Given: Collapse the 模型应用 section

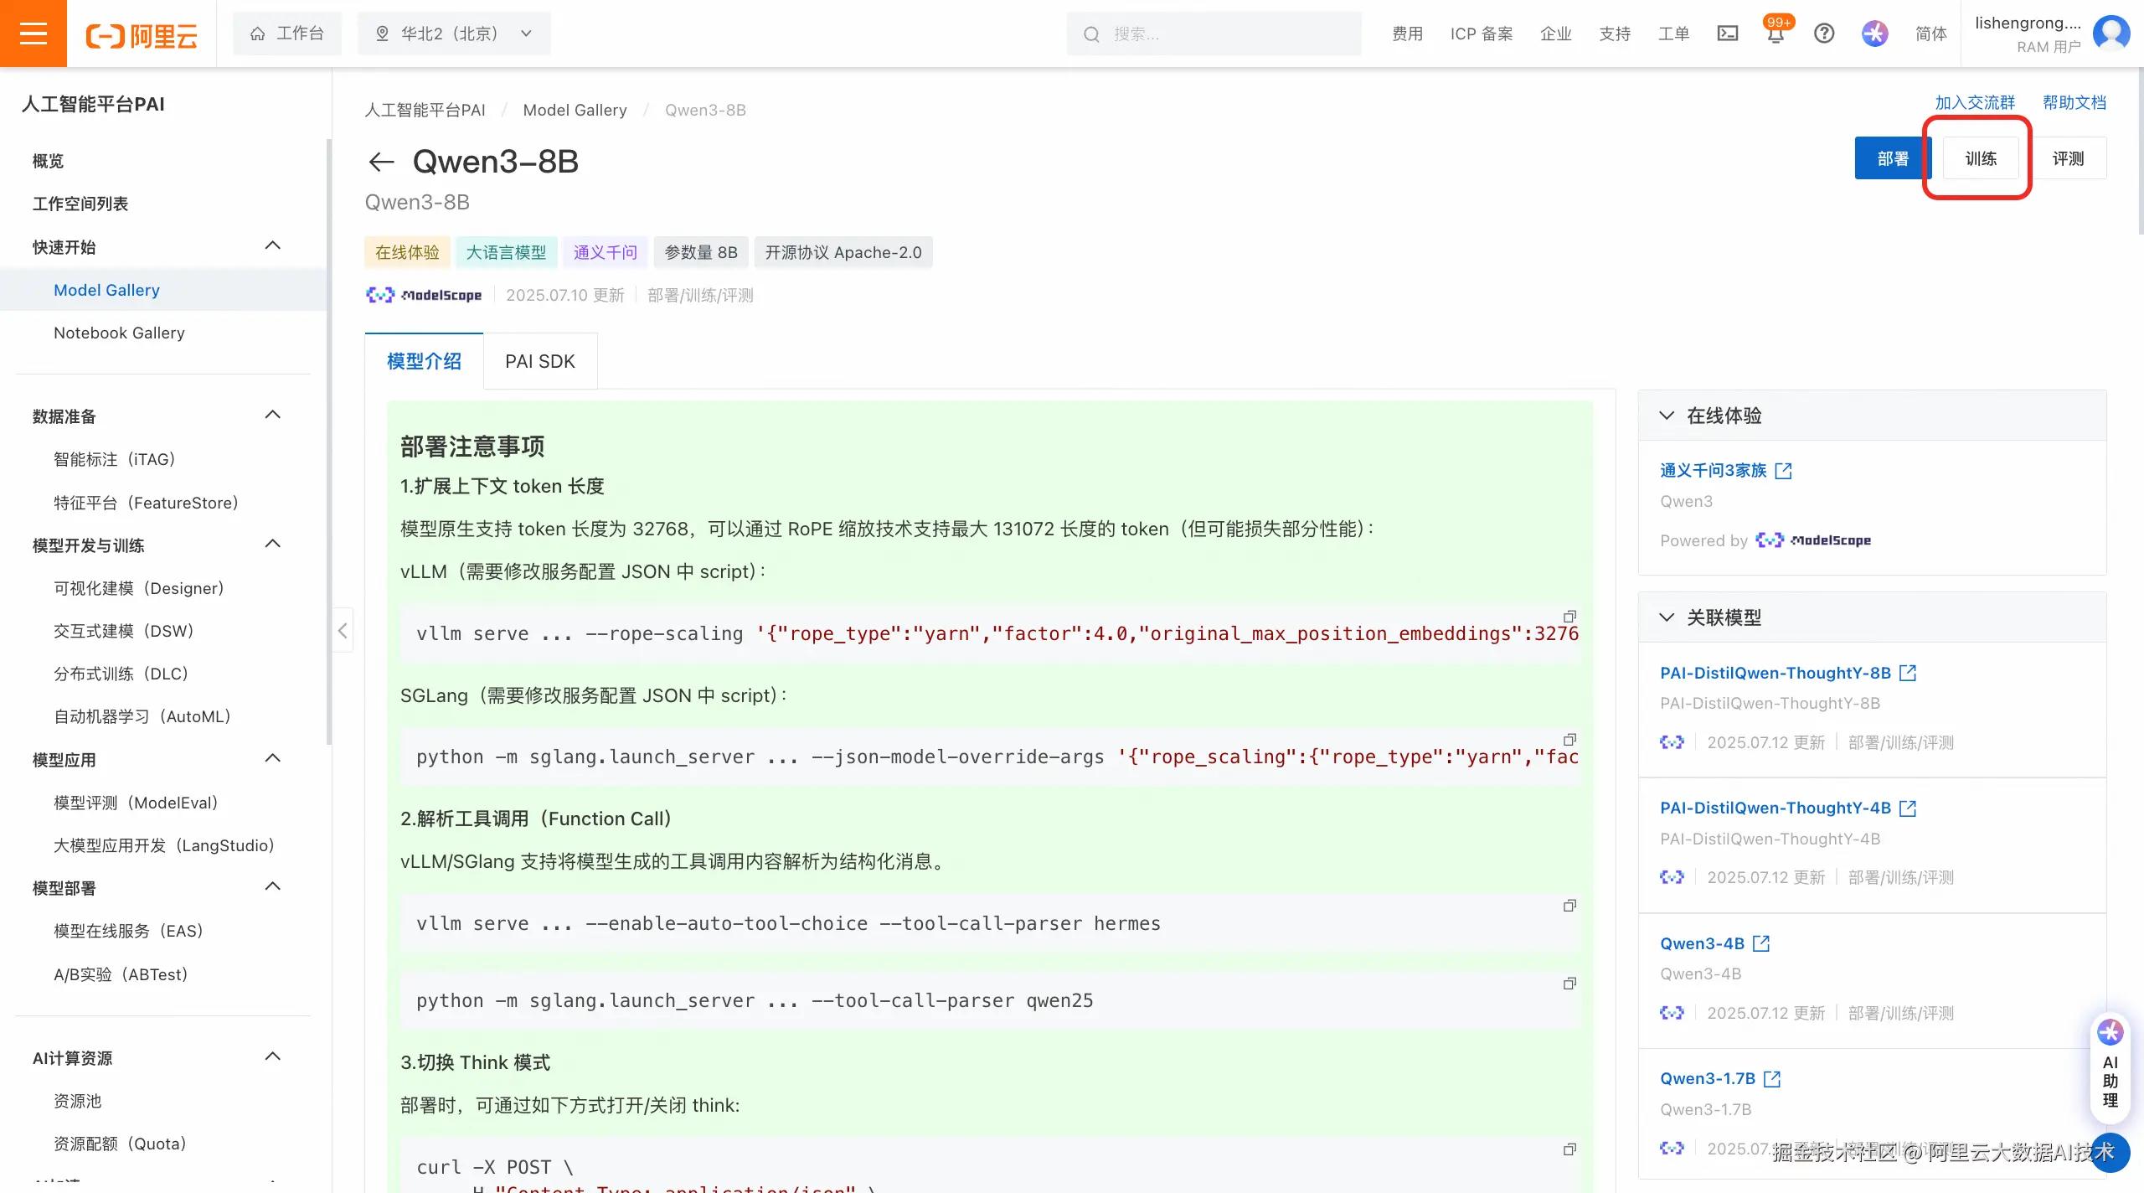Looking at the screenshot, I should tap(273, 758).
